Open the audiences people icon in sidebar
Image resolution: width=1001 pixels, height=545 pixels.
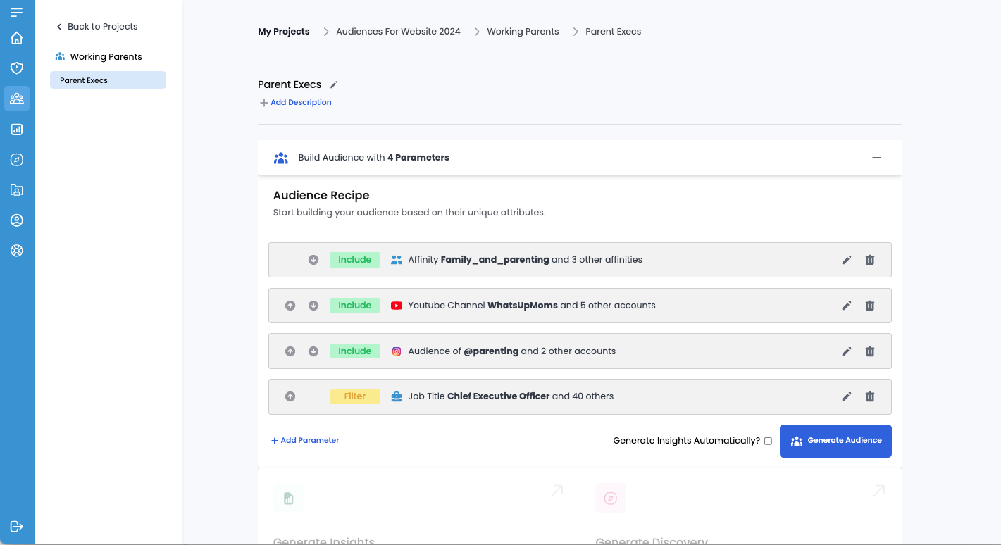click(x=17, y=99)
